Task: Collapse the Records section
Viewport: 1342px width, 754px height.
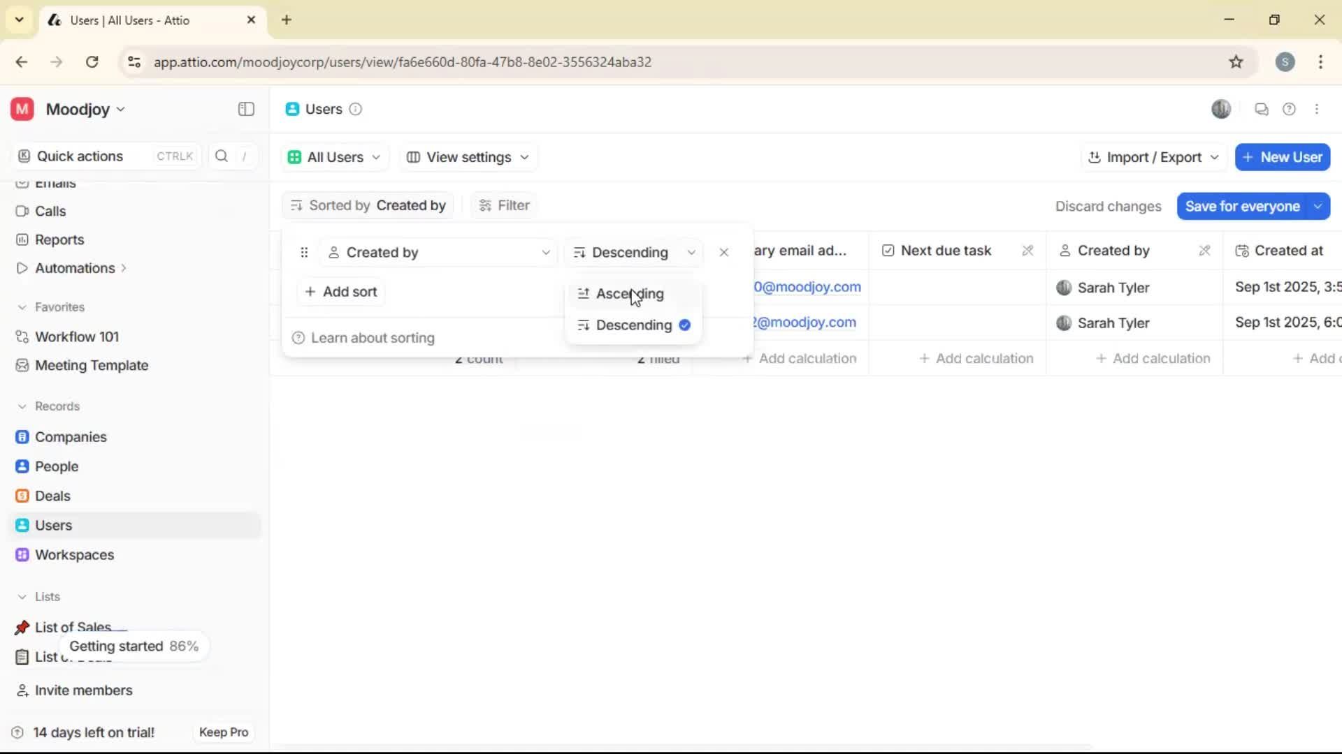Action: coord(22,406)
